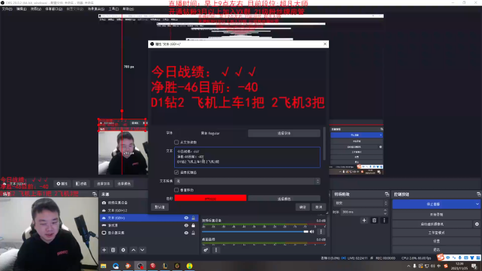Screen dimensions: 482x271
Task: Move the selected source down in the list
Action: 142,250
